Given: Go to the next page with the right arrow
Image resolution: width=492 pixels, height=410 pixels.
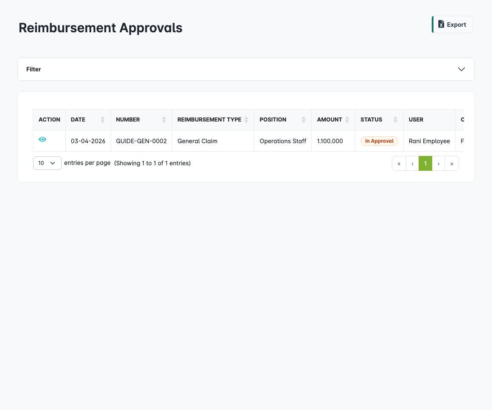Looking at the screenshot, I should pyautogui.click(x=439, y=163).
